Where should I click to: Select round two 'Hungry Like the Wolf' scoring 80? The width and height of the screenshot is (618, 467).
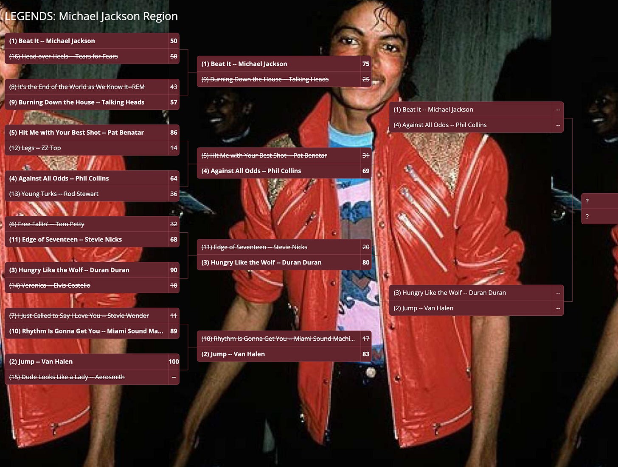point(284,262)
